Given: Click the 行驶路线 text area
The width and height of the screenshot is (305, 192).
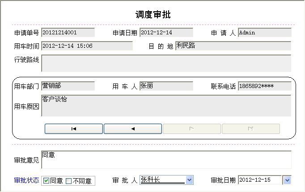Looking at the screenshot, I should point(166,63).
